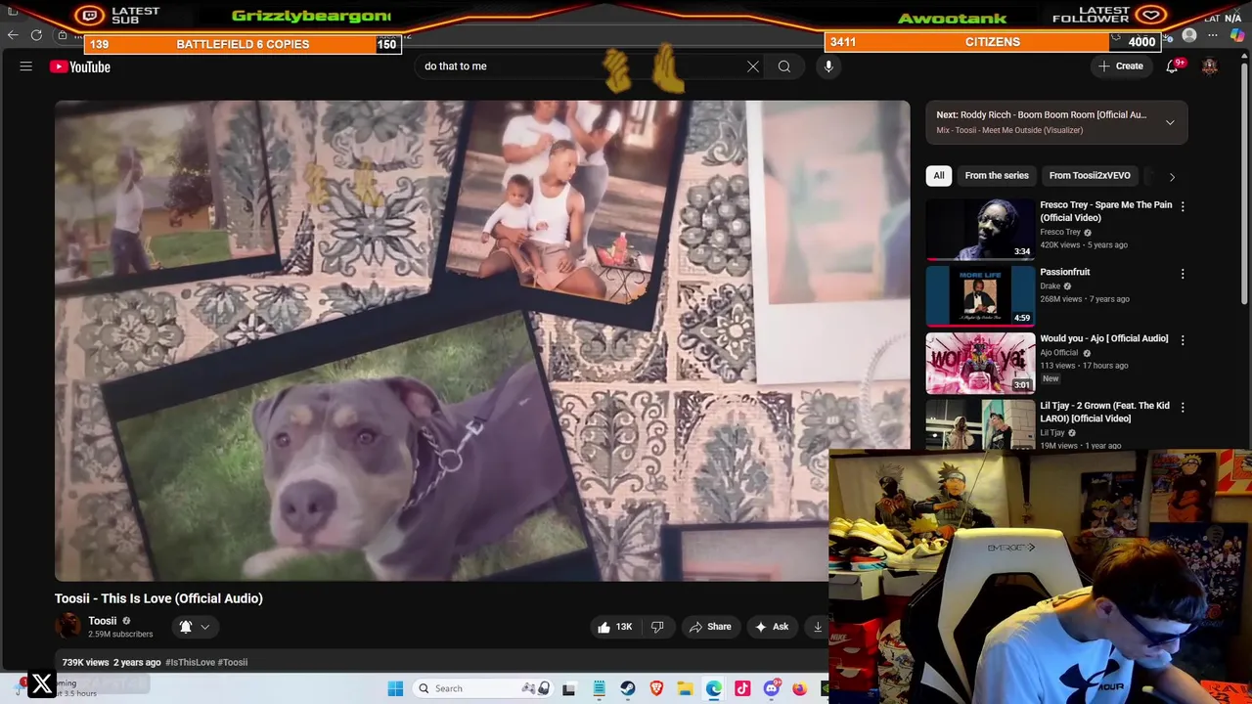Reload the page in browser

(36, 35)
